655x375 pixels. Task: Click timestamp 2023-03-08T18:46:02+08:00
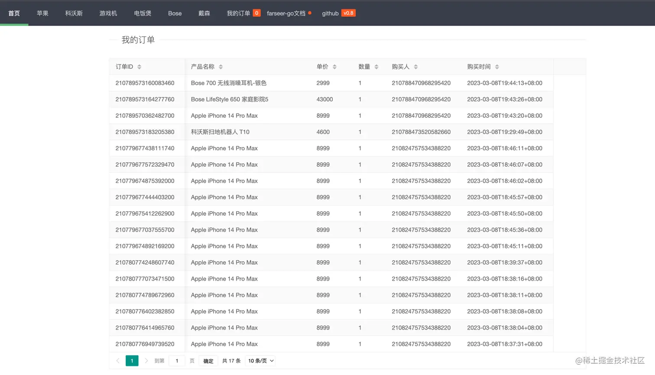coord(505,181)
